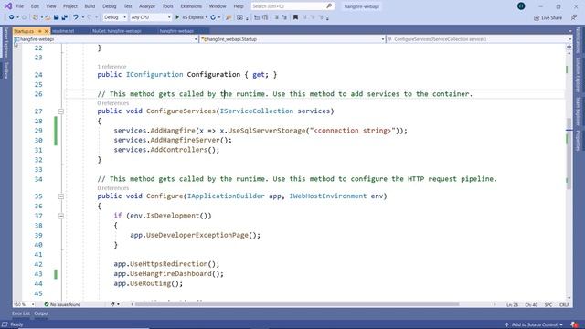
Task: Open the Any CPU platform dropdown
Action: [x=151, y=17]
